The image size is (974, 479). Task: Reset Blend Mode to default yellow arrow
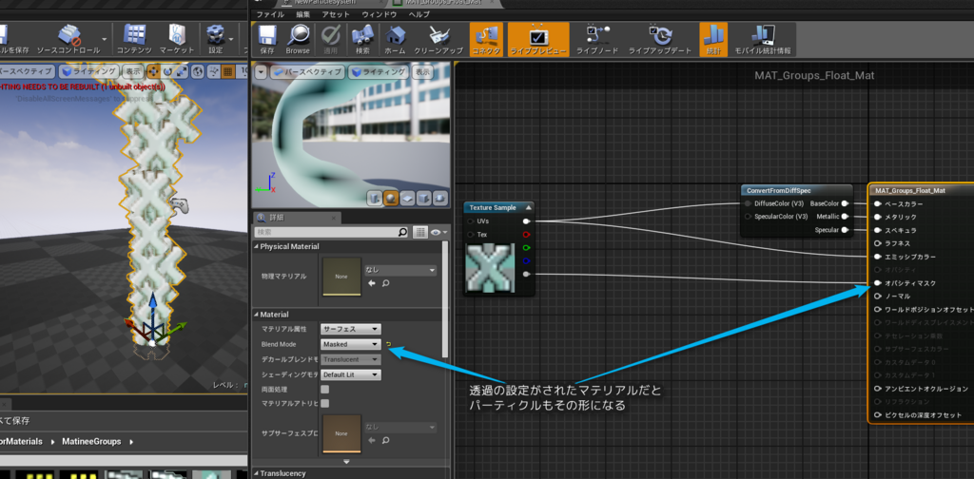tap(389, 344)
